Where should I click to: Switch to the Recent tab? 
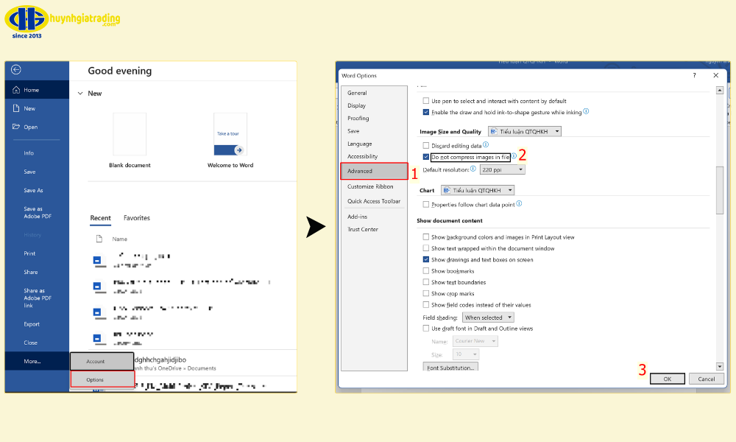tap(100, 218)
